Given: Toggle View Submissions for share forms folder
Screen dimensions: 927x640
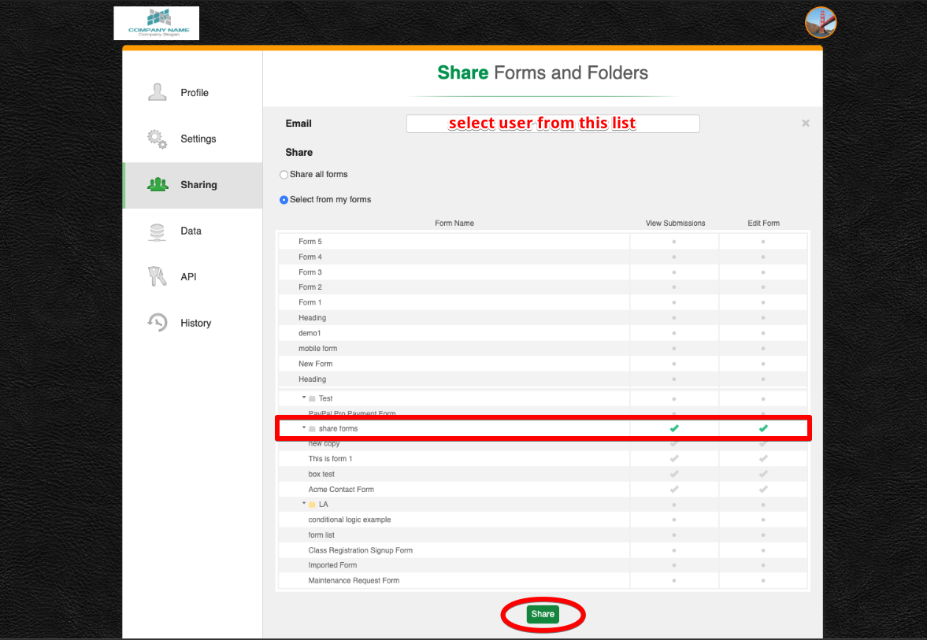Looking at the screenshot, I should [674, 428].
